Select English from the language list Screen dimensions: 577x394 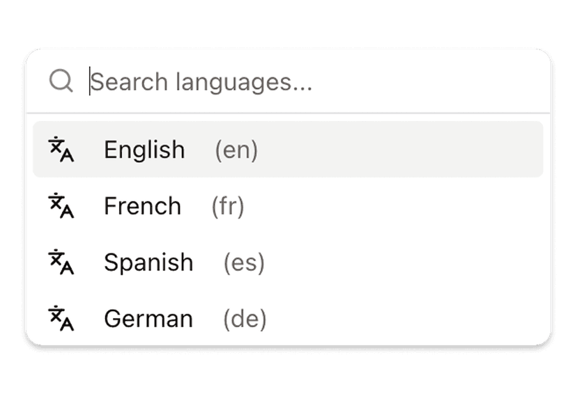click(x=144, y=150)
